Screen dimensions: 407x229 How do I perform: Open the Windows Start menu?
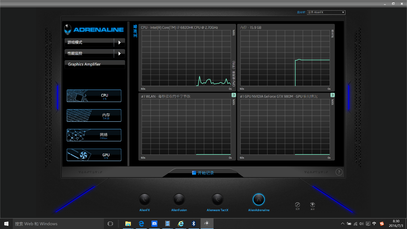pyautogui.click(x=6, y=224)
